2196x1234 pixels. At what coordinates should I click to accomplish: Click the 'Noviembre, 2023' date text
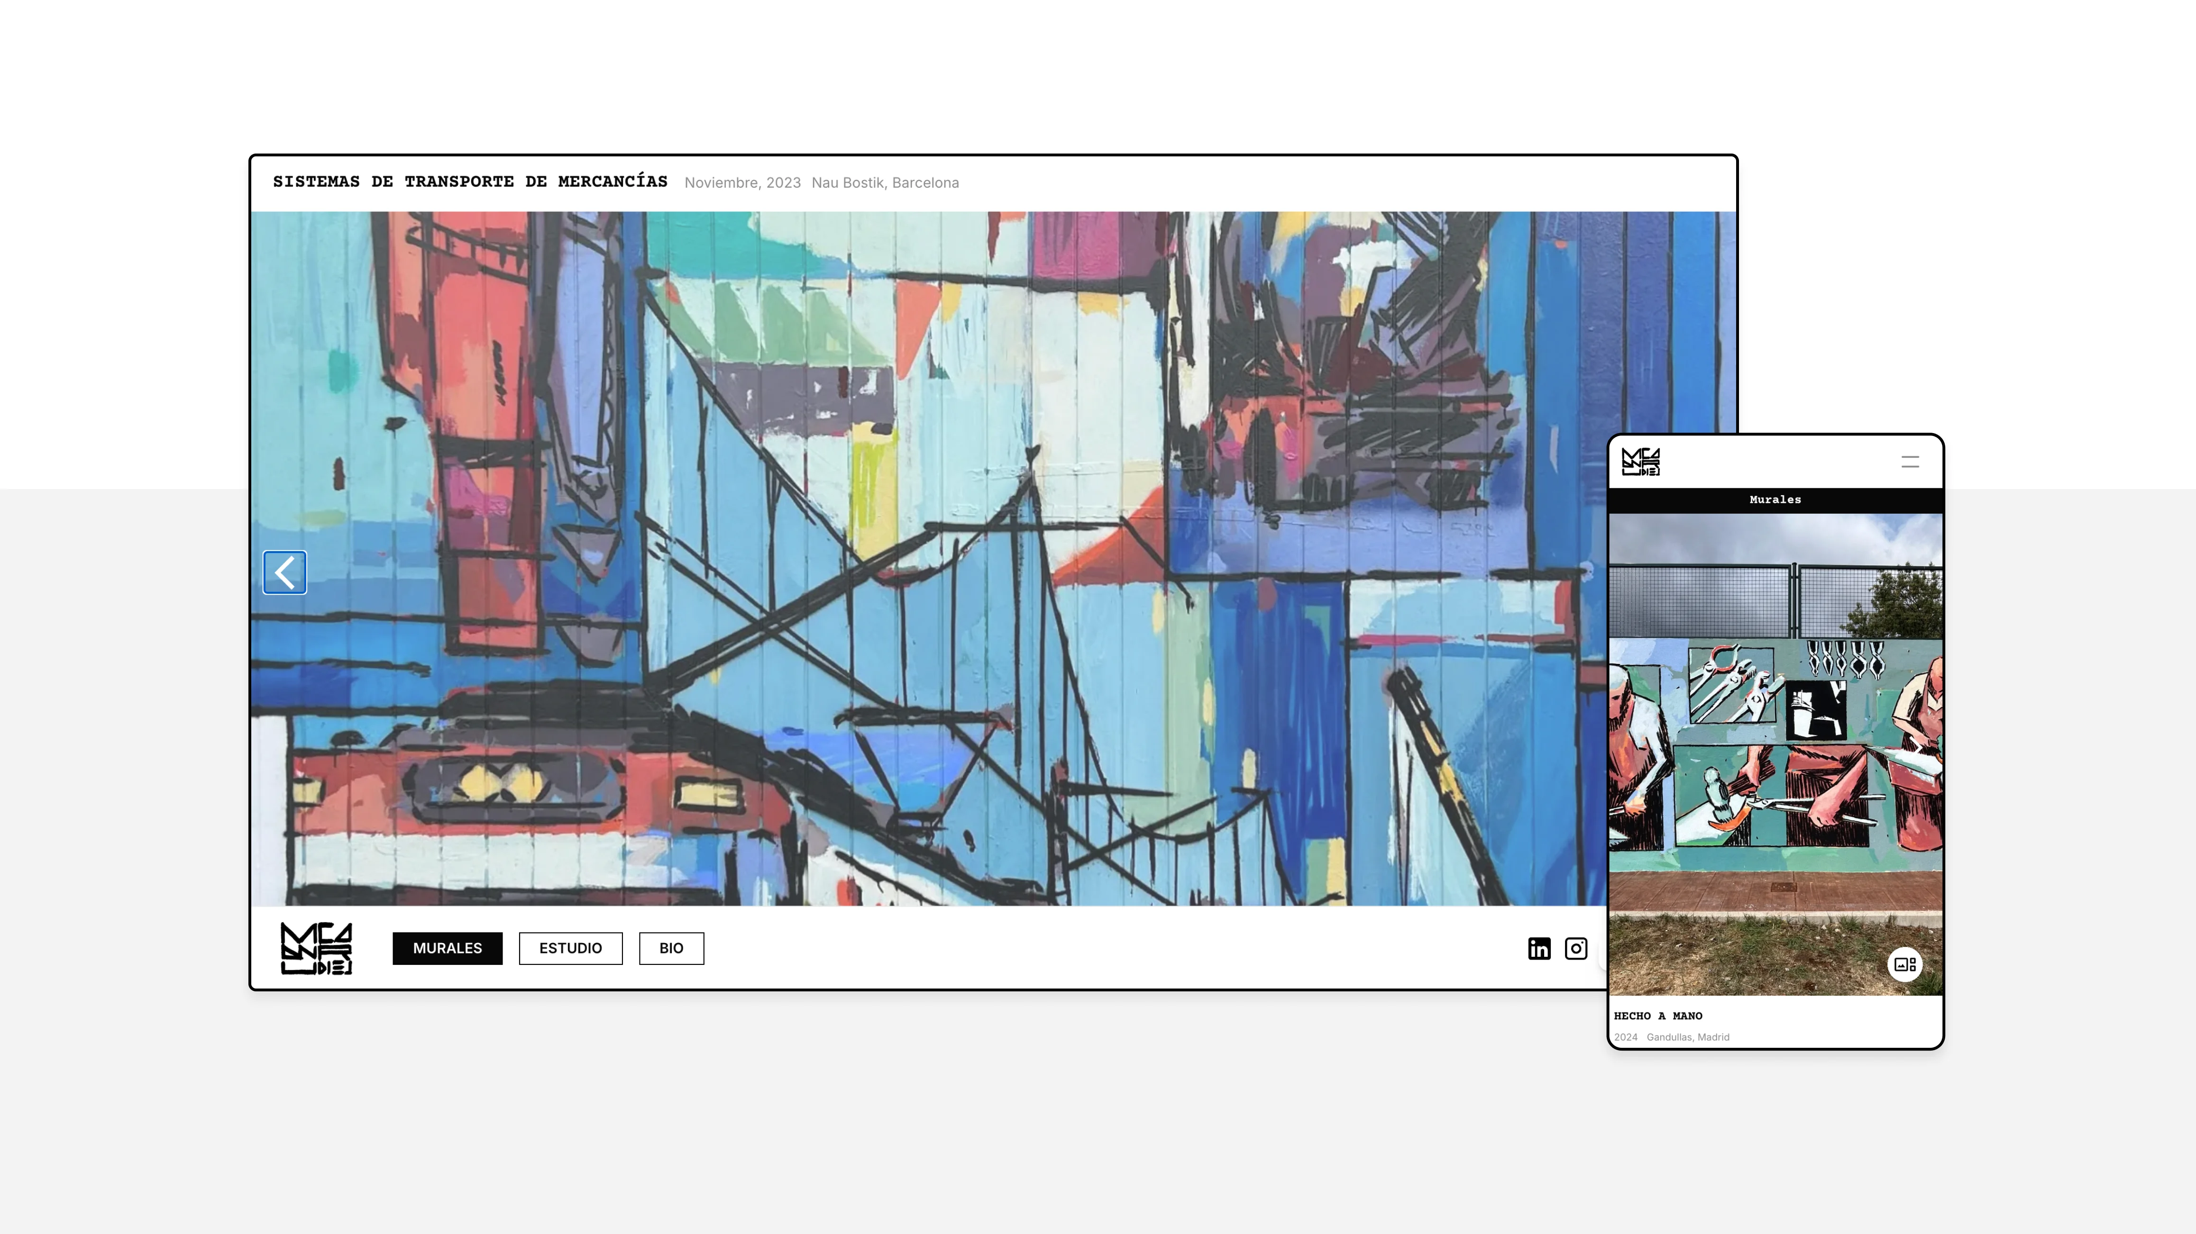coord(742,182)
